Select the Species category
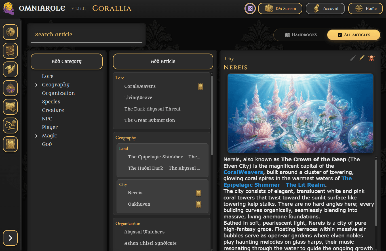Screen dimensions: 386x251 click(51, 102)
